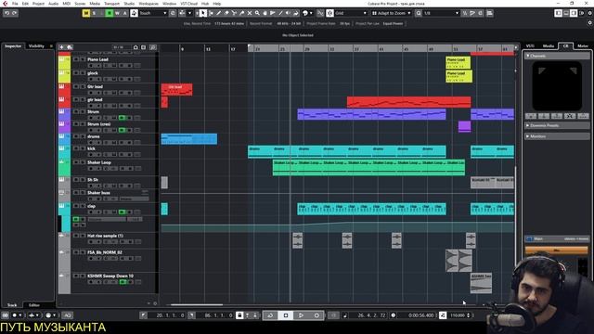Select the Mute X tool

point(250,13)
